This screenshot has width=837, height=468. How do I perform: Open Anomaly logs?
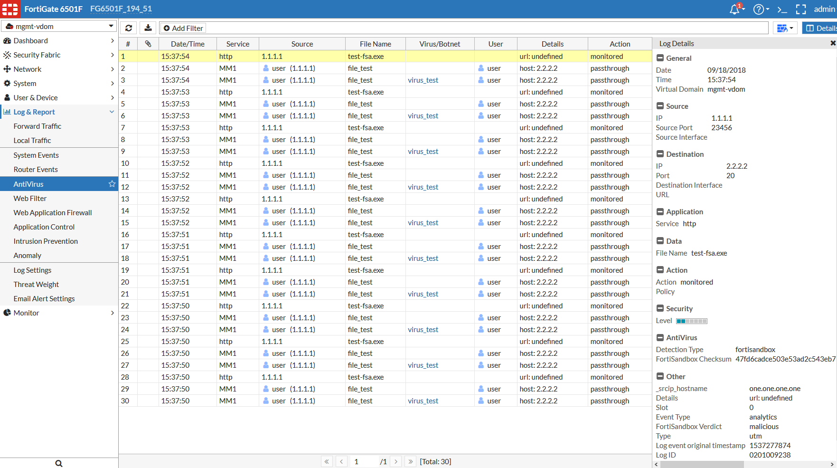tap(28, 256)
